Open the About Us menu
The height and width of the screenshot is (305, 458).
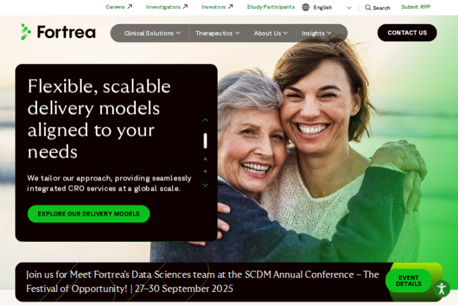(271, 33)
